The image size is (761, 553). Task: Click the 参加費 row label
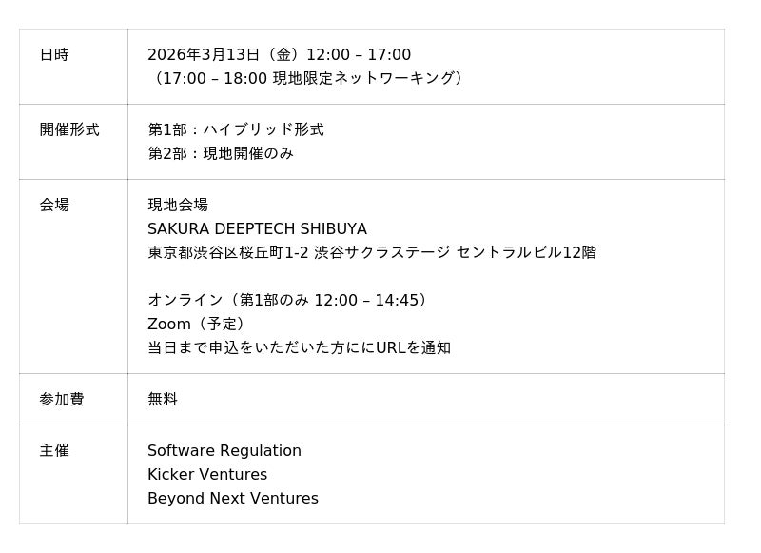pyautogui.click(x=62, y=399)
